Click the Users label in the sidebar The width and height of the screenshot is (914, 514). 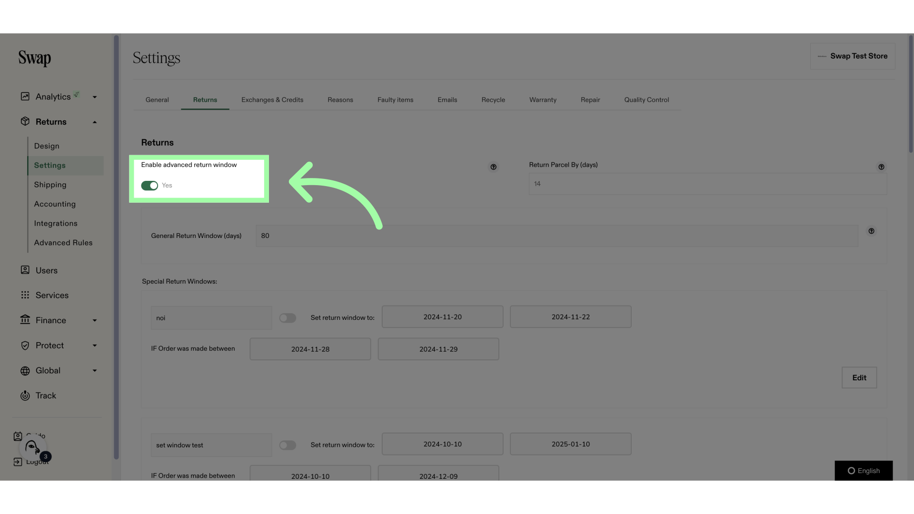coord(47,270)
